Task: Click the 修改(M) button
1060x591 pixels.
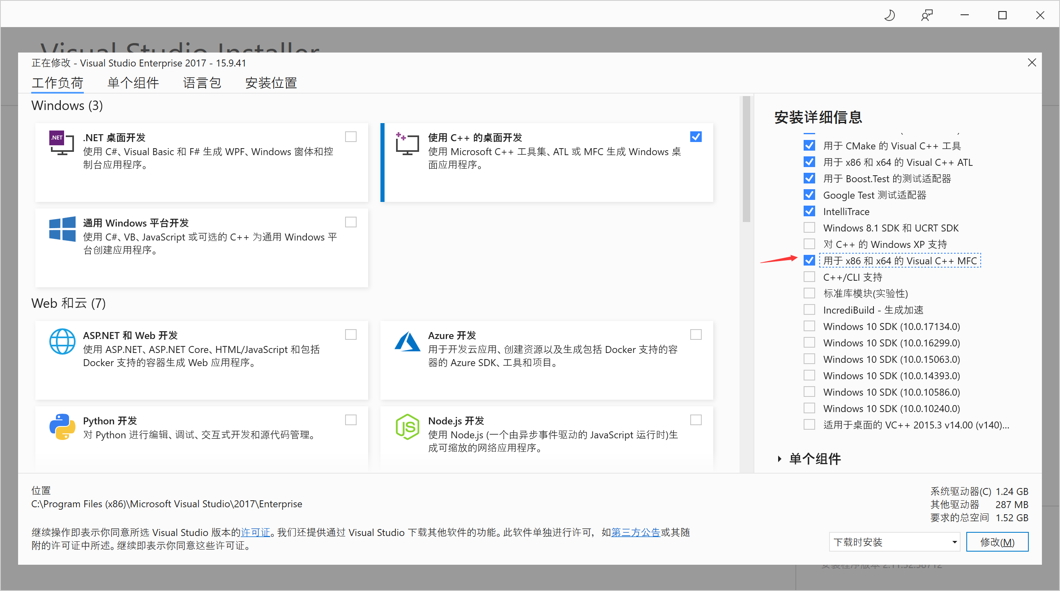Action: point(997,542)
